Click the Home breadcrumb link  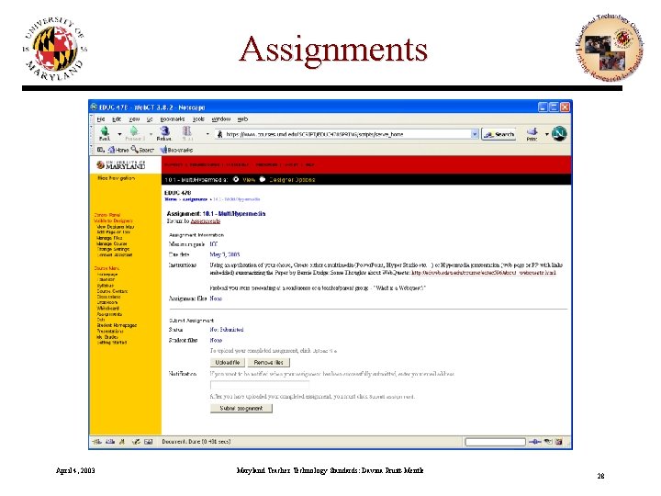[171, 199]
